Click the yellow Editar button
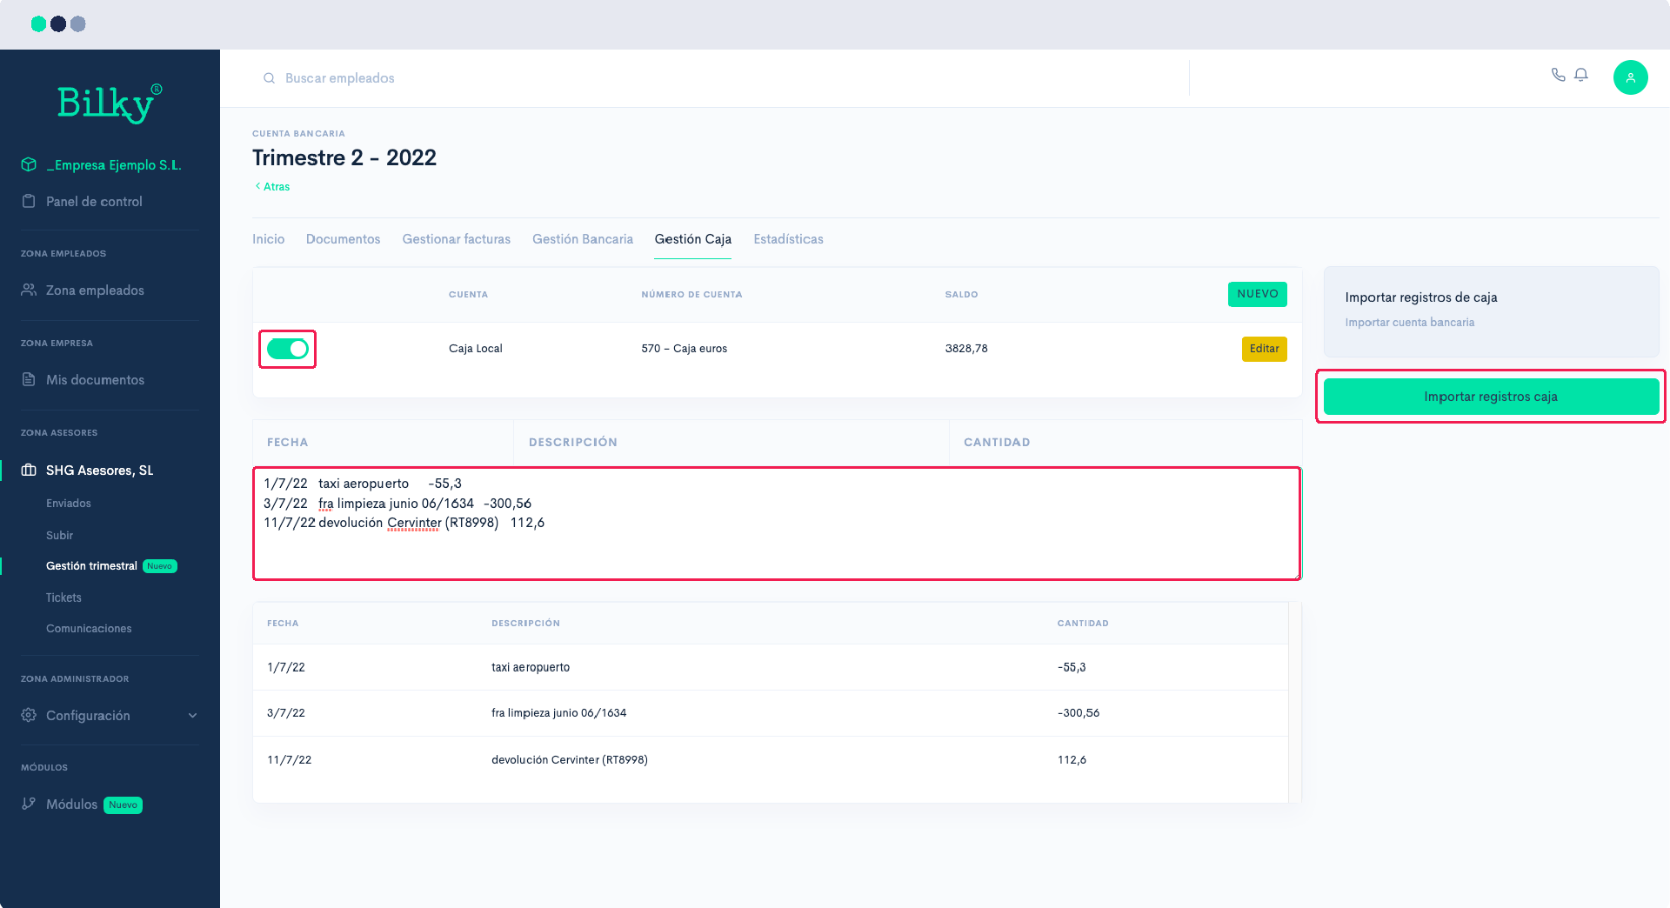 pos(1263,349)
